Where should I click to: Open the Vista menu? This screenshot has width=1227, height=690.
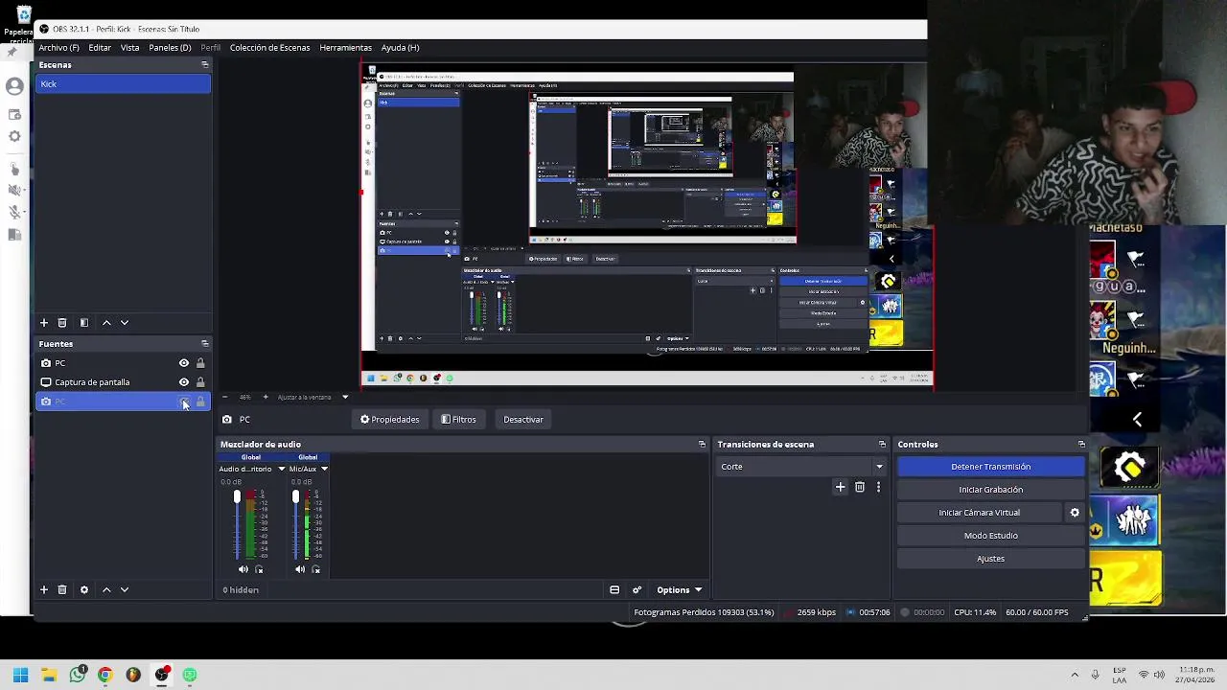pyautogui.click(x=130, y=48)
